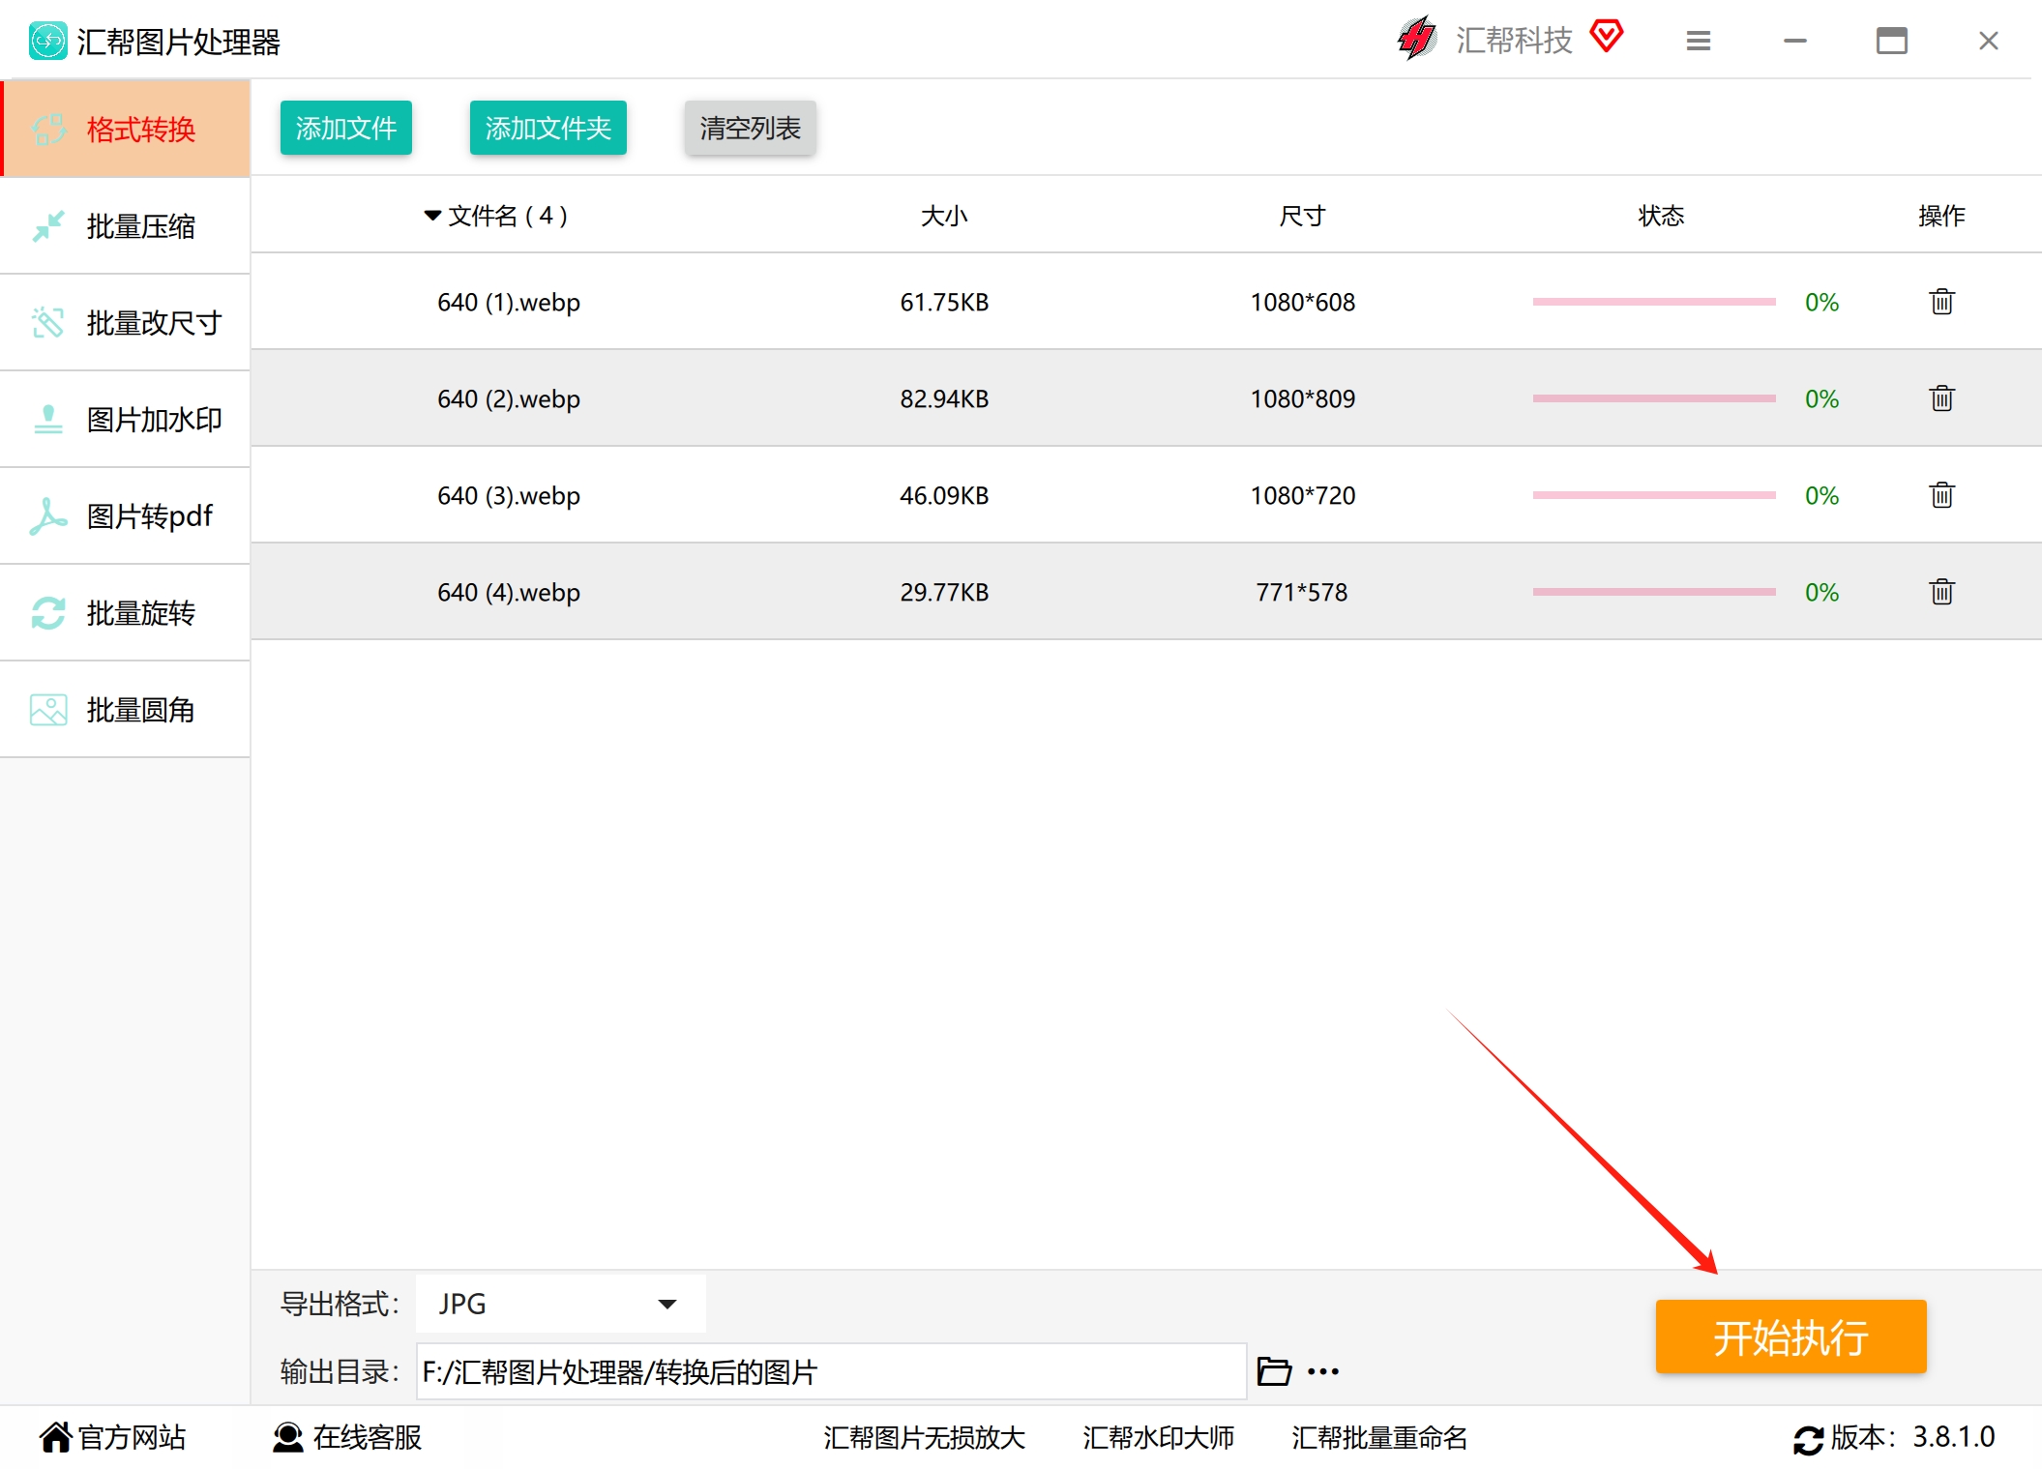This screenshot has width=2042, height=1469.
Task: Open the hamburger menu in title bar
Action: (1699, 41)
